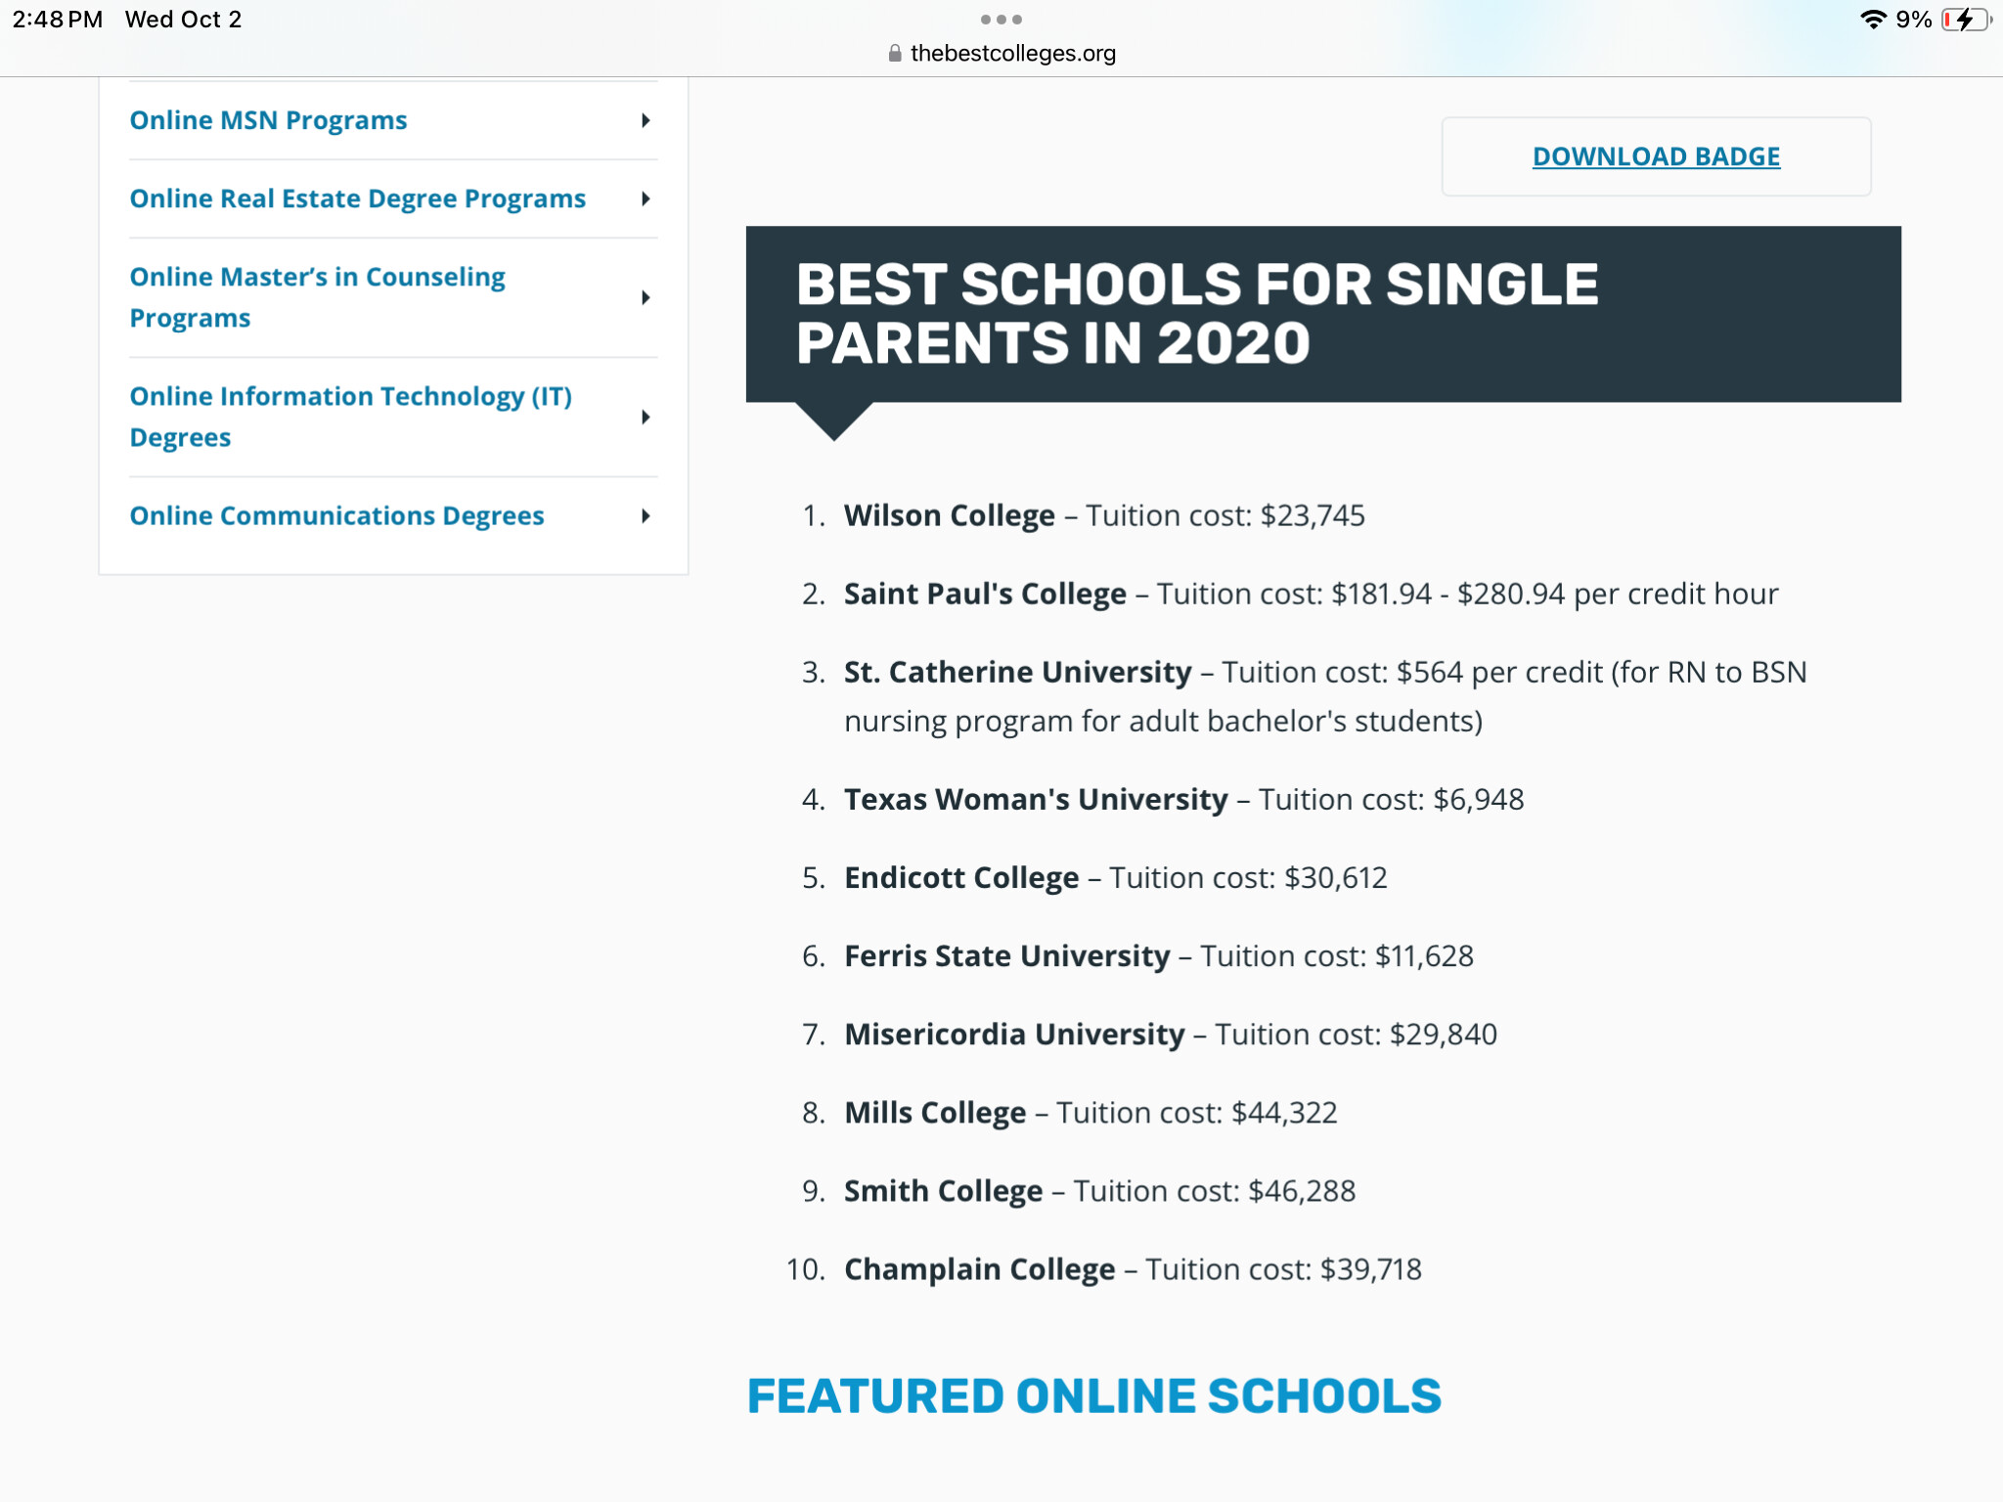2003x1502 pixels.
Task: Click the Best Schools for Single Parents heading
Action: click(1197, 314)
